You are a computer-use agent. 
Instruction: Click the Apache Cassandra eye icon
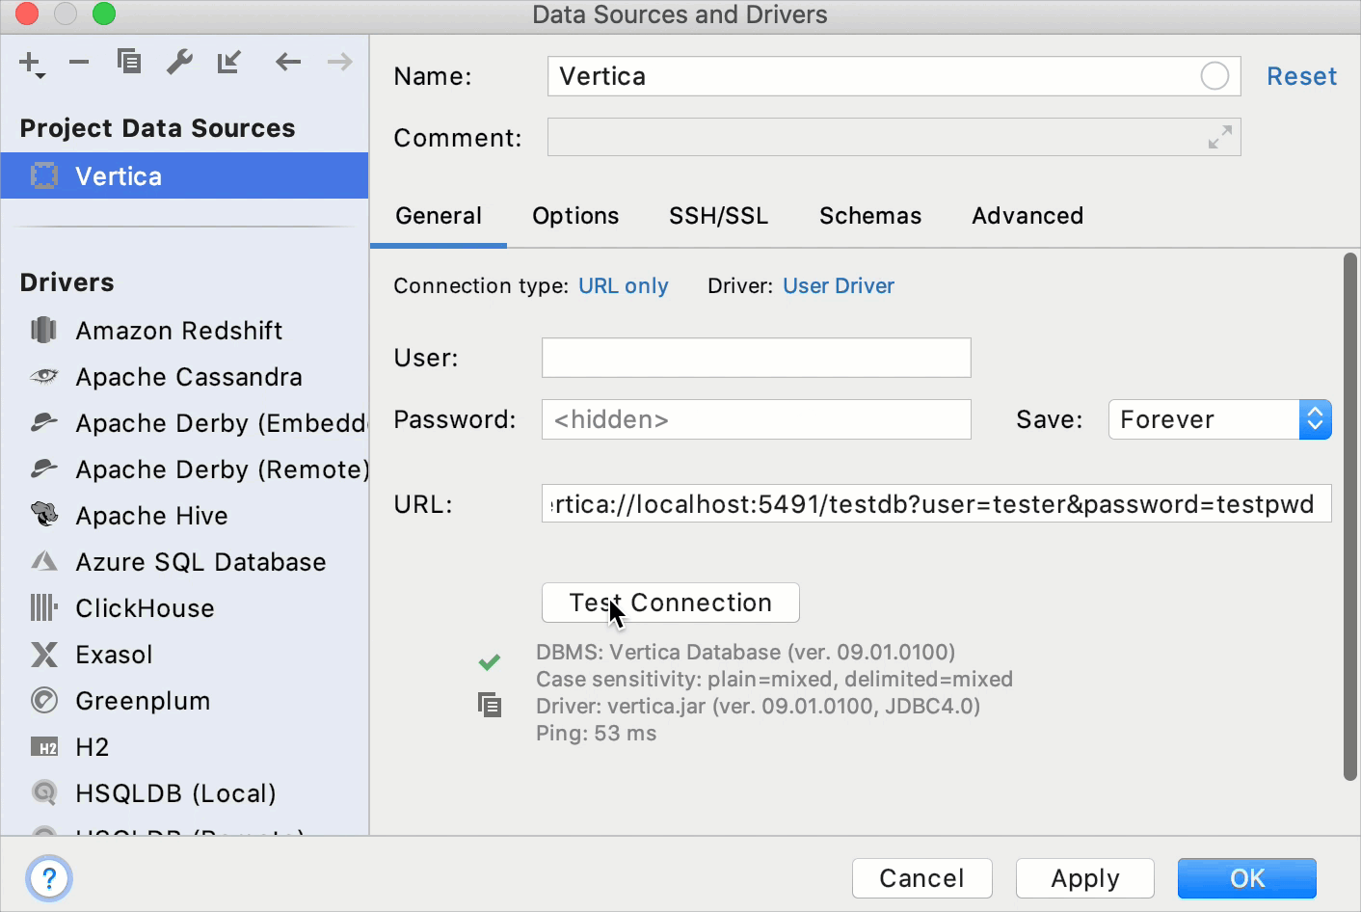tap(44, 376)
